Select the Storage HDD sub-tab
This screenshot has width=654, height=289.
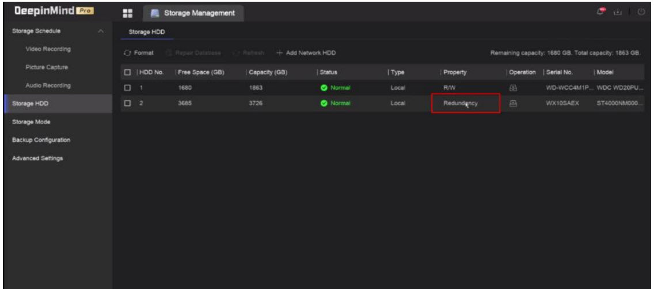pyautogui.click(x=142, y=33)
